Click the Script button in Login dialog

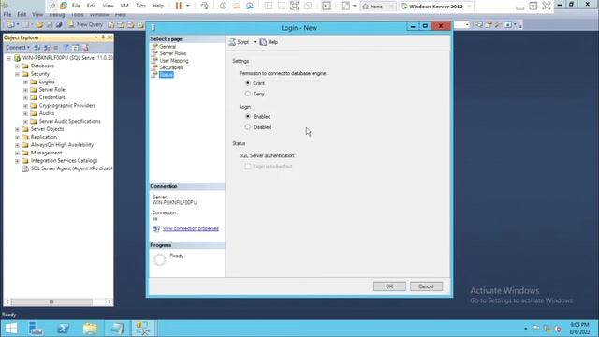pyautogui.click(x=240, y=42)
